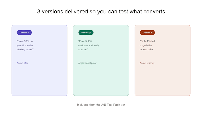Click the "Included from the A/B Test Pack tier" caption

(101, 105)
